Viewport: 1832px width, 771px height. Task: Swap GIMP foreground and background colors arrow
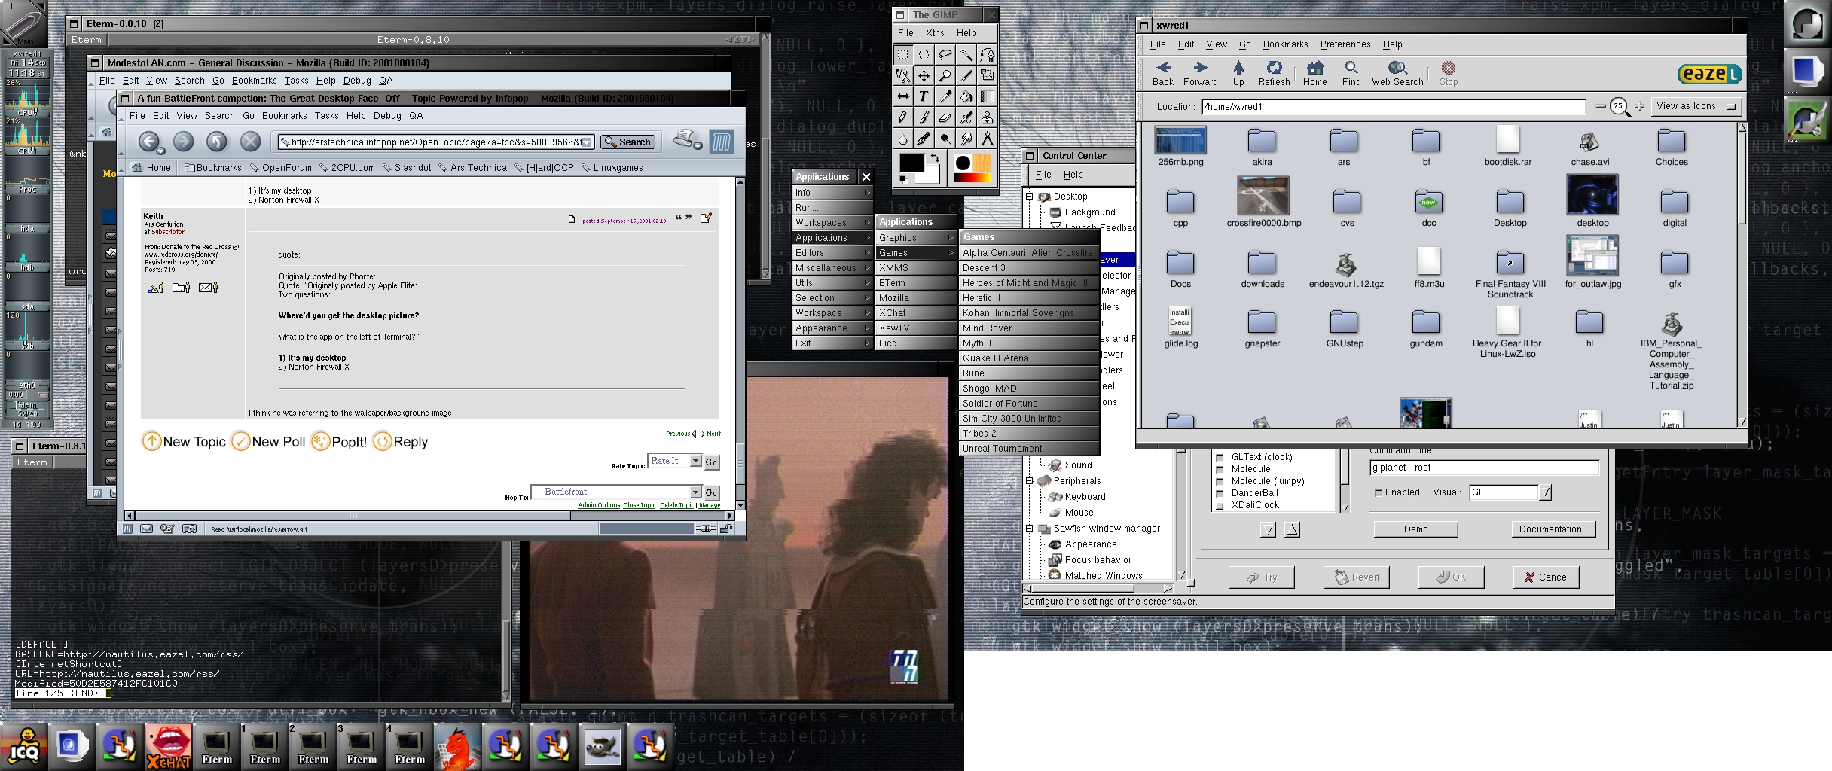pyautogui.click(x=935, y=158)
